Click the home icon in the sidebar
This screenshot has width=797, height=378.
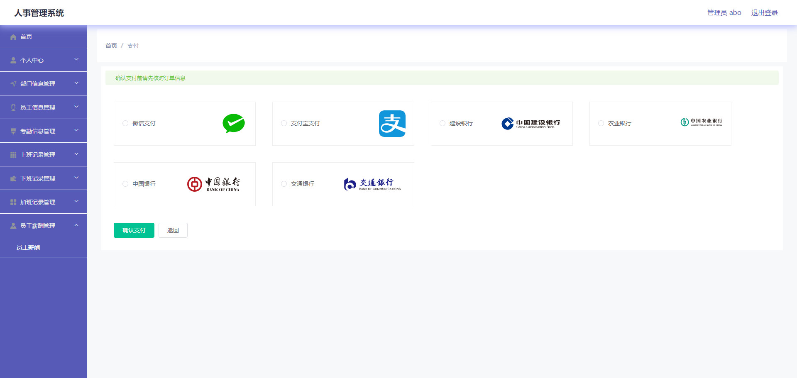click(x=13, y=37)
